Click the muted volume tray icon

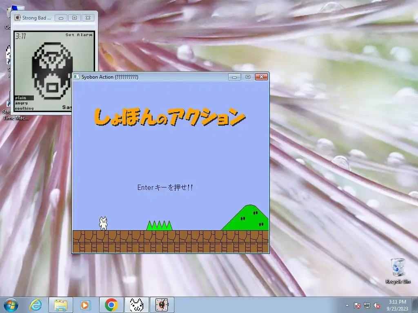click(377, 306)
